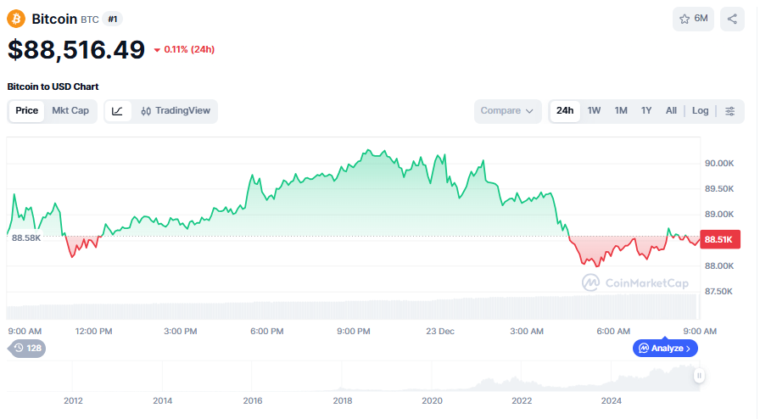Switch to TradingView candlestick chart

(x=176, y=111)
